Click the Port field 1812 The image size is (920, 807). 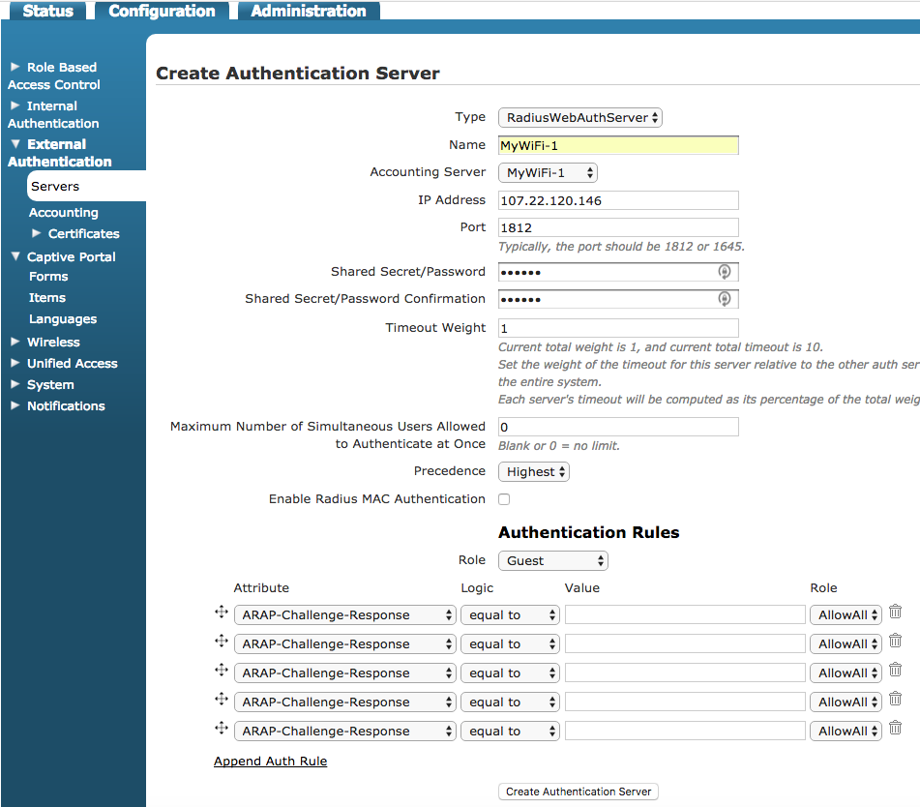(x=618, y=227)
